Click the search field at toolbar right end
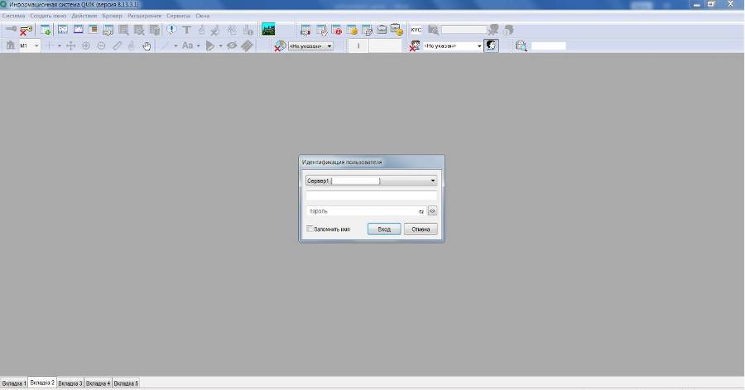Viewport: 745px width, 390px height. (x=548, y=46)
